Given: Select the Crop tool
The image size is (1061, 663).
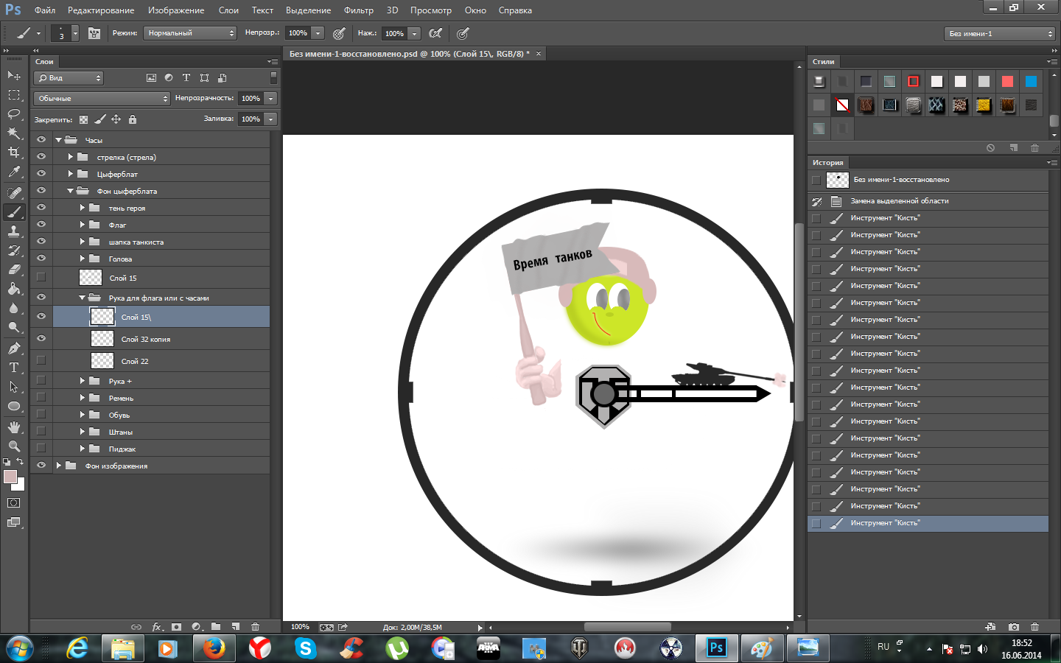Looking at the screenshot, I should [x=14, y=152].
